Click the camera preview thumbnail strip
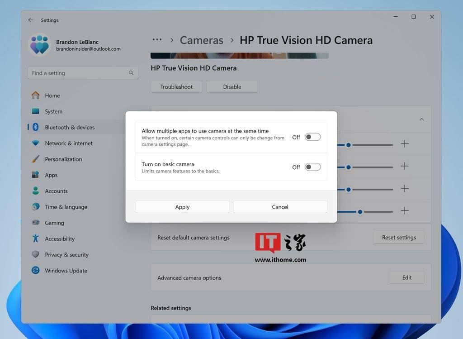This screenshot has height=339, width=463. pyautogui.click(x=240, y=56)
